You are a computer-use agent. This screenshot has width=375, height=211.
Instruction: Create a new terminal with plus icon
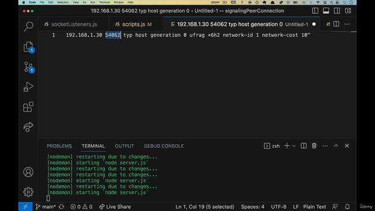[287, 146]
